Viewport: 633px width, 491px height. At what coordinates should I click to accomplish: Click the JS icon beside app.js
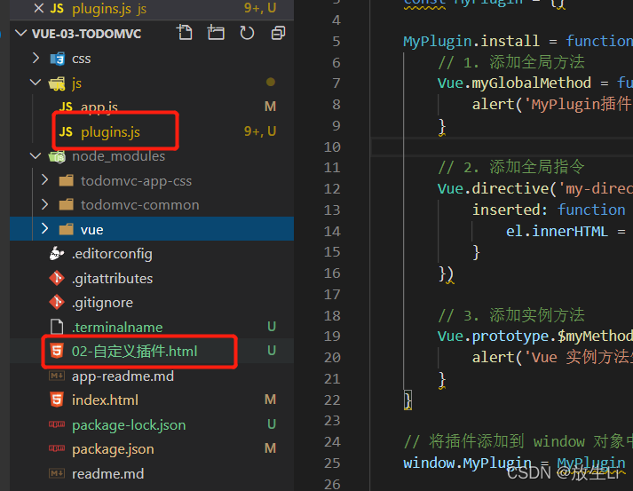click(66, 107)
